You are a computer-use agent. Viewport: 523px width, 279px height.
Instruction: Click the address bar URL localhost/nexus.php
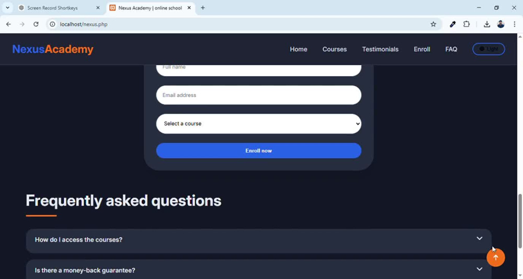point(84,25)
